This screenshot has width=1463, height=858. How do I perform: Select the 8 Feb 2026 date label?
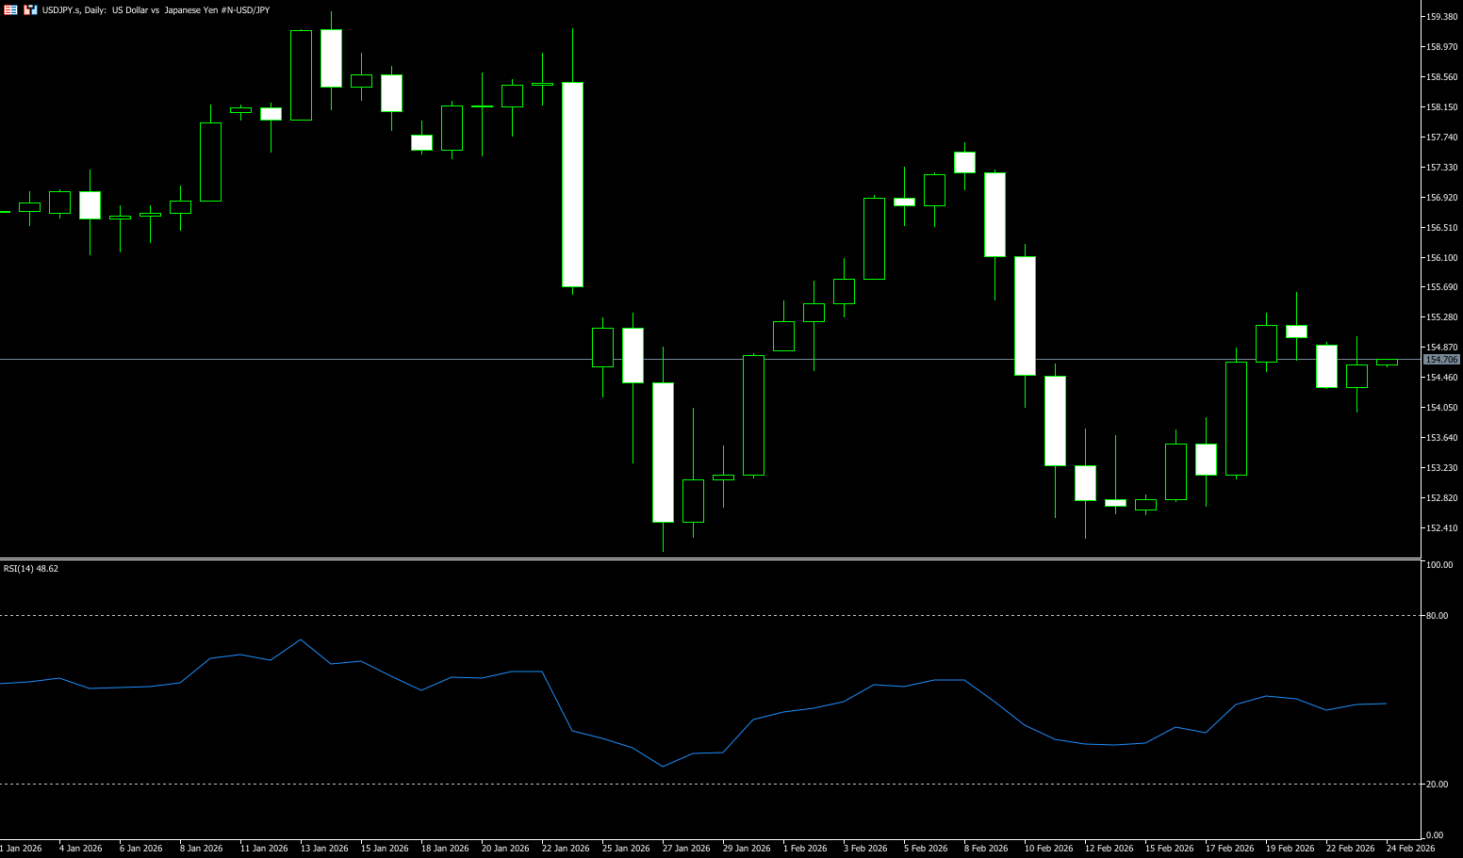[985, 849]
